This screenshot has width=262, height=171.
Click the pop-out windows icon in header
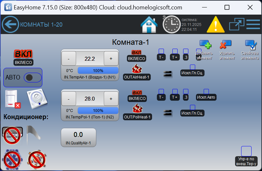point(236,24)
